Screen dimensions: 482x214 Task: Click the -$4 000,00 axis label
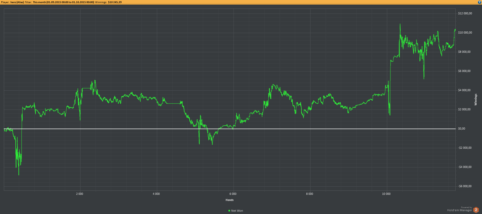(465, 167)
